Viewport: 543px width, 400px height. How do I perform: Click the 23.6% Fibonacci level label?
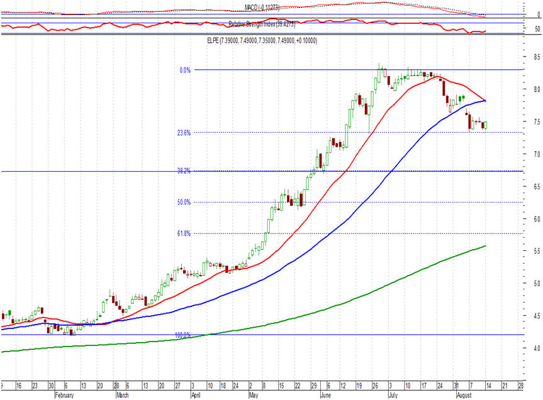[x=184, y=133]
